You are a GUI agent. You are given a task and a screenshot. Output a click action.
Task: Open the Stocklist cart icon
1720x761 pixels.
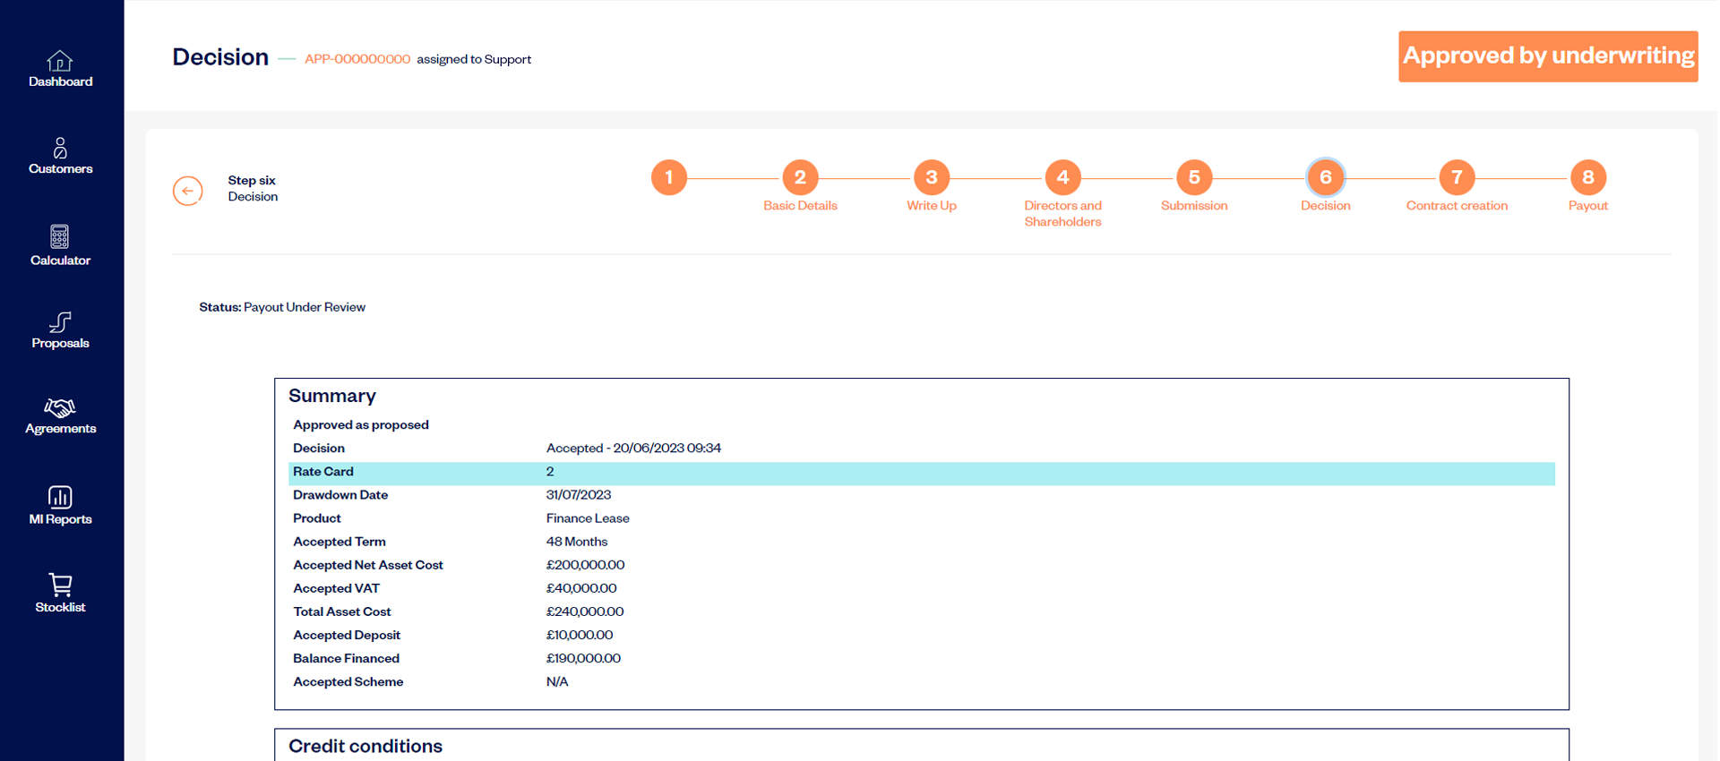coord(60,585)
